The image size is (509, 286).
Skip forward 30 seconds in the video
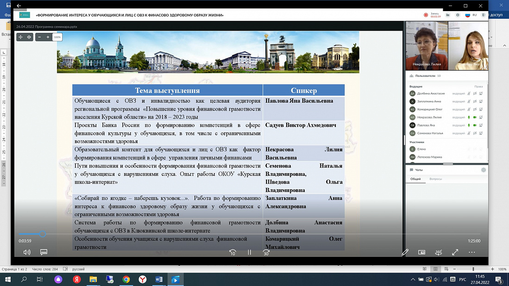(x=266, y=252)
